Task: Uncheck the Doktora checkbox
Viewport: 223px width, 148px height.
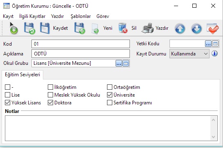Action: pos(50,103)
